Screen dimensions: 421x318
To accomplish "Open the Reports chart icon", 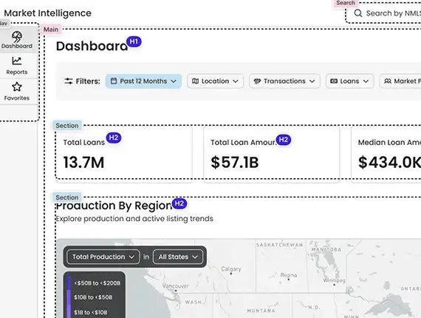I will [17, 61].
